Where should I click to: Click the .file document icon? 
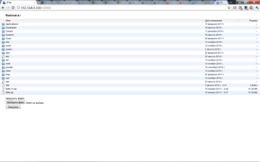[x=3, y=85]
